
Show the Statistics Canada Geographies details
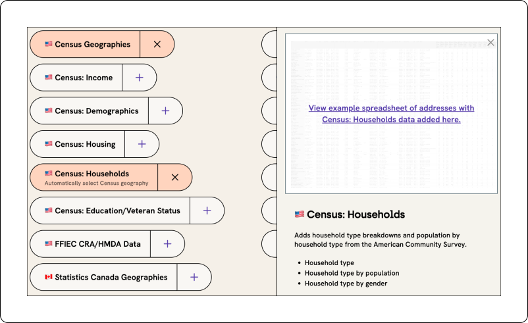[x=111, y=277]
